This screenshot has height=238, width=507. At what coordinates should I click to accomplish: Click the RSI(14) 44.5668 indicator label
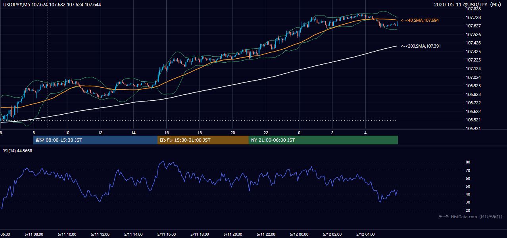(17, 151)
